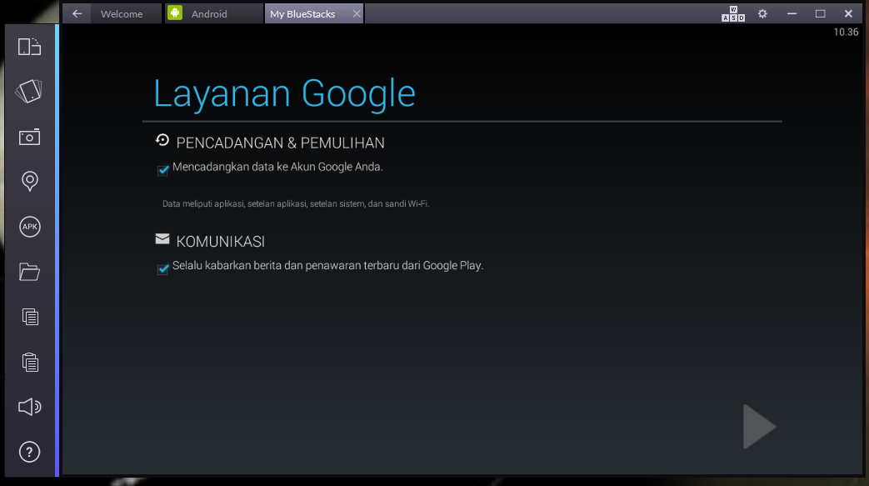This screenshot has width=869, height=486.
Task: Click the Layanan Google title
Action: (x=284, y=93)
